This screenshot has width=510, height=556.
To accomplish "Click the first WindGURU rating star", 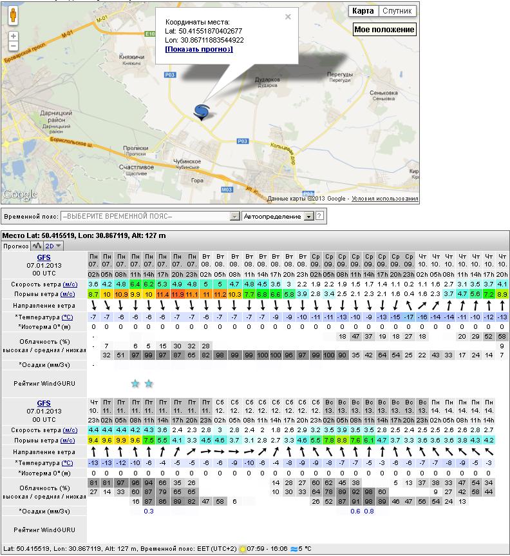I will [135, 384].
